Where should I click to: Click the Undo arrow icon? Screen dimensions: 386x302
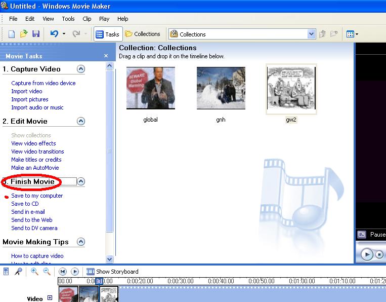pos(54,33)
